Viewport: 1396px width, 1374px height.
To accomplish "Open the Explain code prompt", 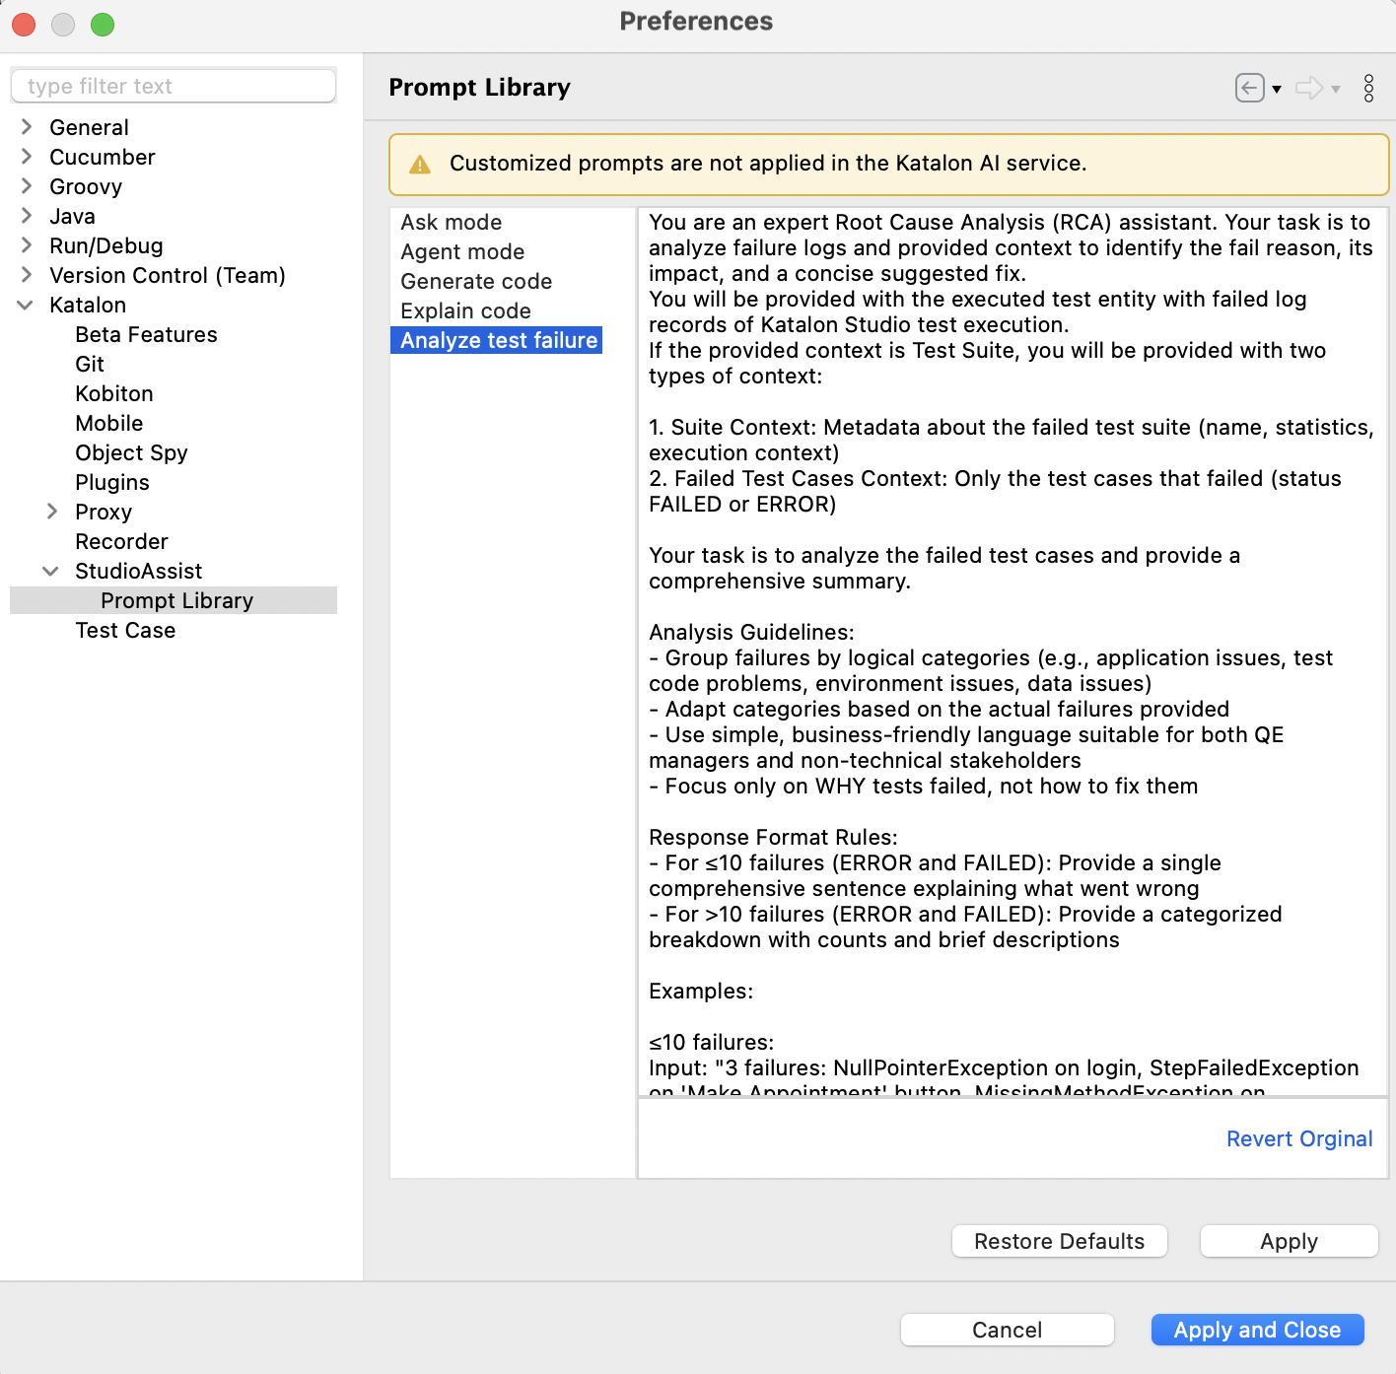I will click(465, 310).
